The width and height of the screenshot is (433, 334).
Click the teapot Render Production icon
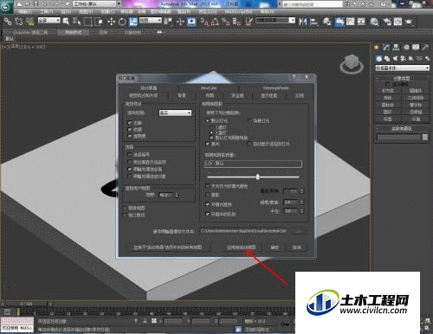tap(409, 22)
